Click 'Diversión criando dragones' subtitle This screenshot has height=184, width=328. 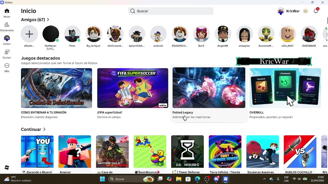click(x=39, y=117)
